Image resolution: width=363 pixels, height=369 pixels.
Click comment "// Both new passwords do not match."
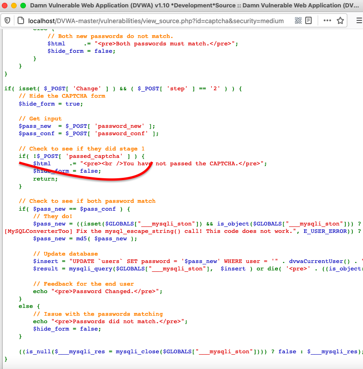pos(111,36)
